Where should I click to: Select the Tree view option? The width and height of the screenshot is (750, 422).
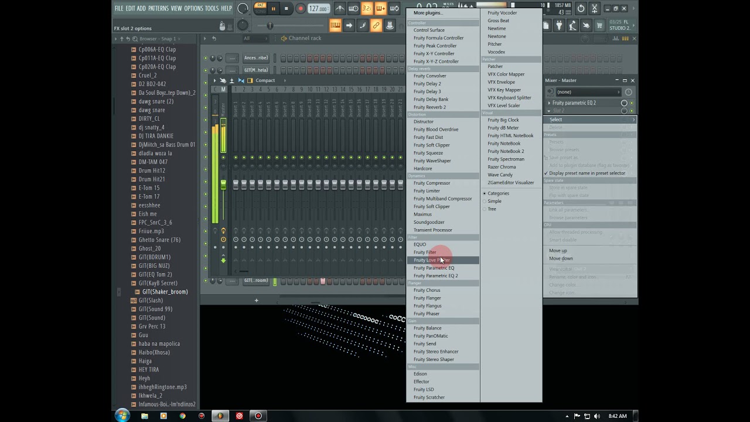[492, 209]
